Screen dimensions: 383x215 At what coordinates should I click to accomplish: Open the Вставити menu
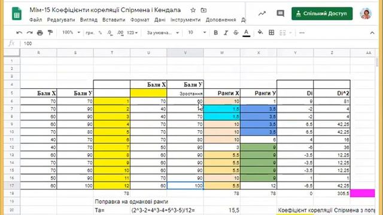click(114, 20)
